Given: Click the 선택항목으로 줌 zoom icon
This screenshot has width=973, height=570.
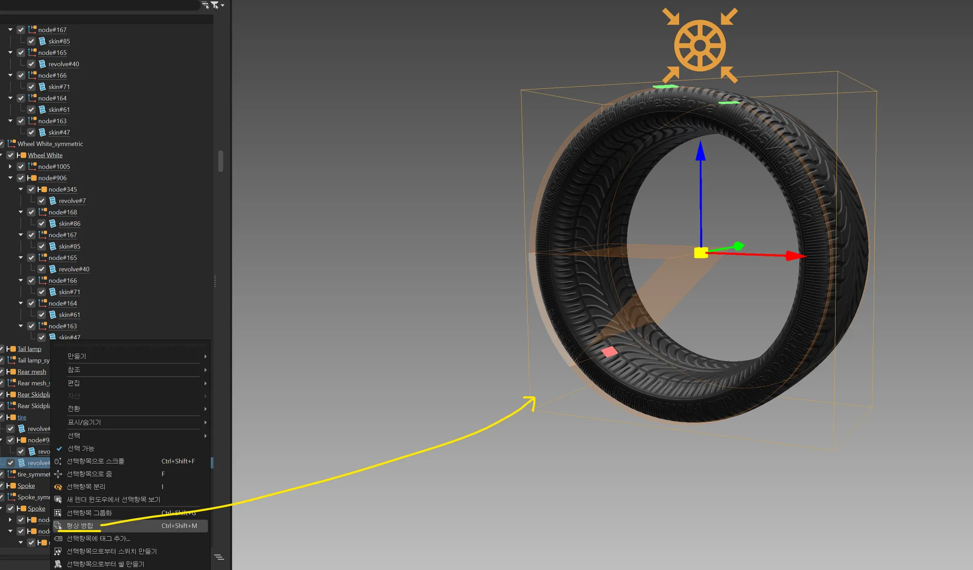Looking at the screenshot, I should pyautogui.click(x=58, y=474).
